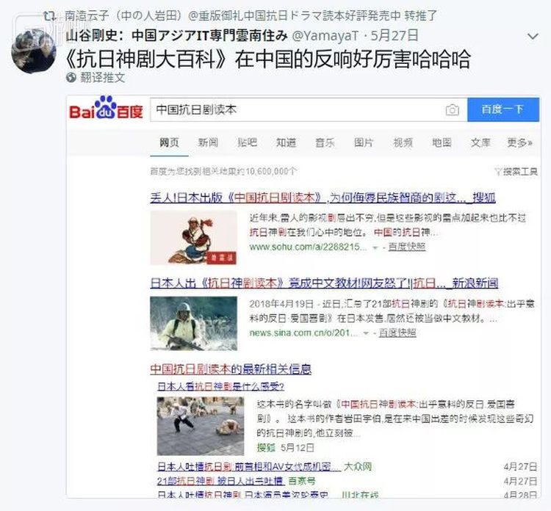
Task: Click the retweet icon above the tweet
Action: [49, 15]
